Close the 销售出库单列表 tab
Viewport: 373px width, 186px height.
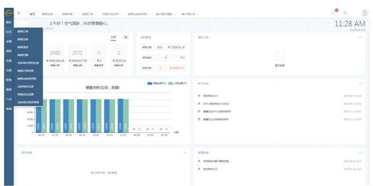click(x=149, y=14)
